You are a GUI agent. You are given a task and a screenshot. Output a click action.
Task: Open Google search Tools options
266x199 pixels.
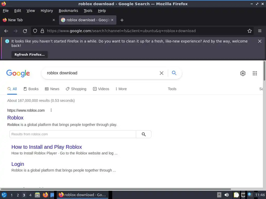(172, 89)
